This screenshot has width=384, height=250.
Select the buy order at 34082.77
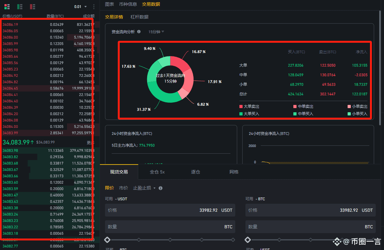[x=50, y=246]
